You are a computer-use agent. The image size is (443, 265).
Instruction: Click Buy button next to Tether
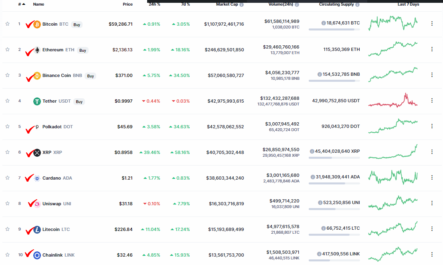click(79, 102)
